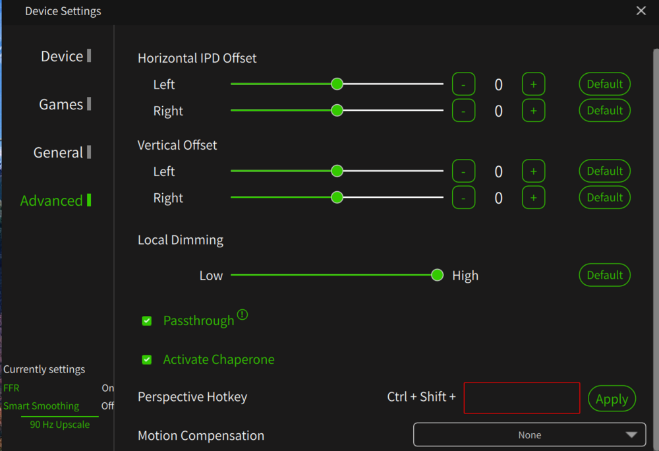
Task: Switch to the Games tab
Action: coord(61,105)
